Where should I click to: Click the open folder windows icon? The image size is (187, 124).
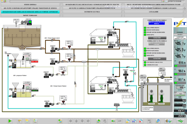(128, 121)
